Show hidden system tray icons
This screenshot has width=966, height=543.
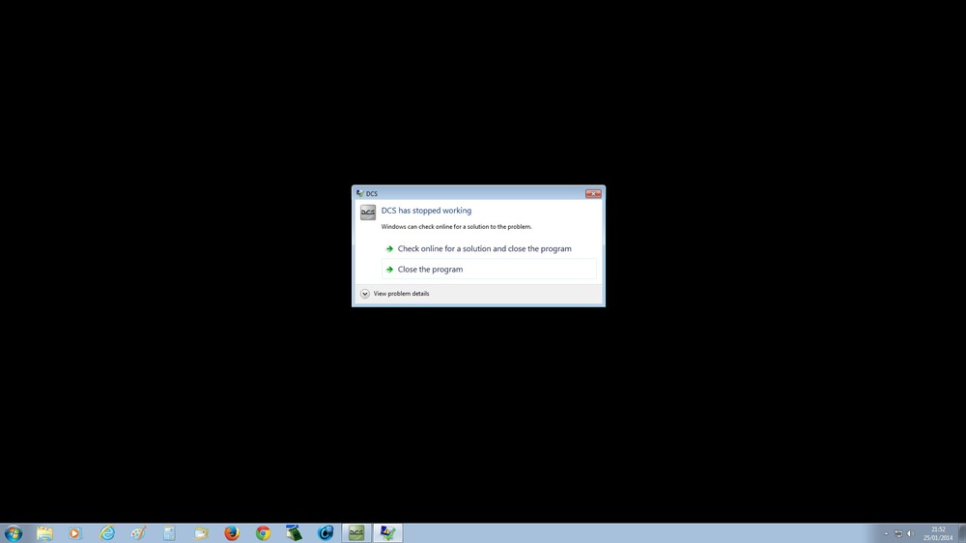point(887,533)
